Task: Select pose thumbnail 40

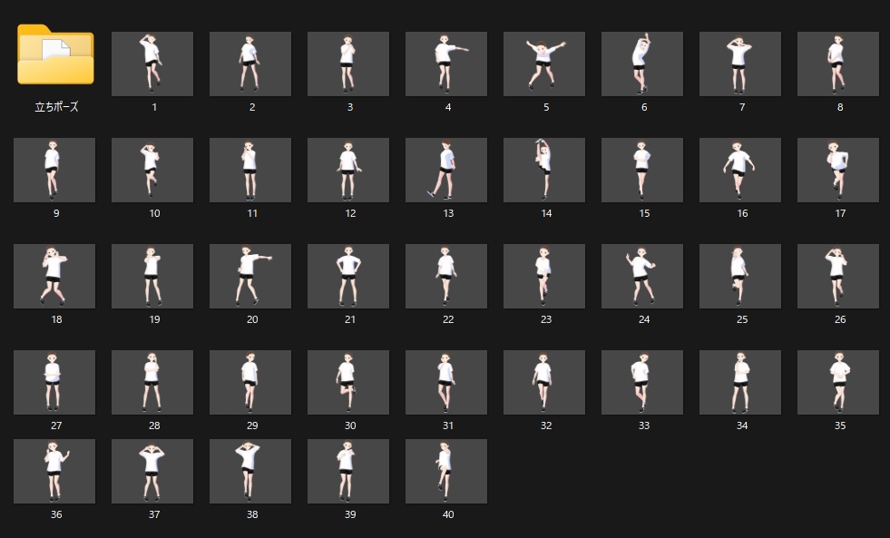Action: [x=446, y=471]
